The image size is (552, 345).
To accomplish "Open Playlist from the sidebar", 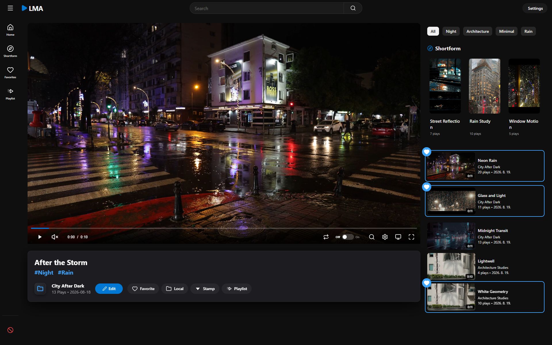I will (10, 94).
